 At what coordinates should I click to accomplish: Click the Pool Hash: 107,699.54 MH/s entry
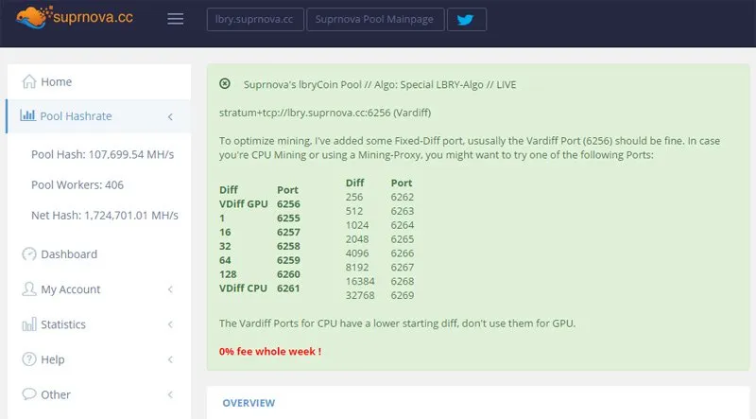coord(103,154)
